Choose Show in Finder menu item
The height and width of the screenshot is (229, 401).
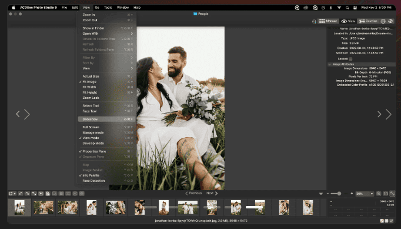pyautogui.click(x=106, y=28)
